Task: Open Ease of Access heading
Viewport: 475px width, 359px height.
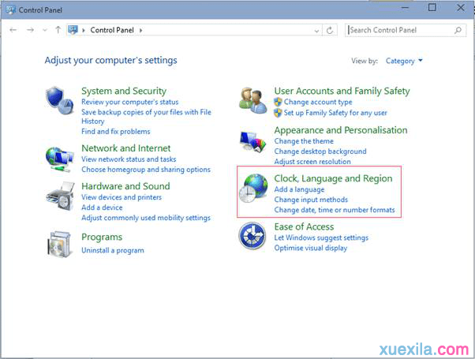Action: click(x=304, y=227)
